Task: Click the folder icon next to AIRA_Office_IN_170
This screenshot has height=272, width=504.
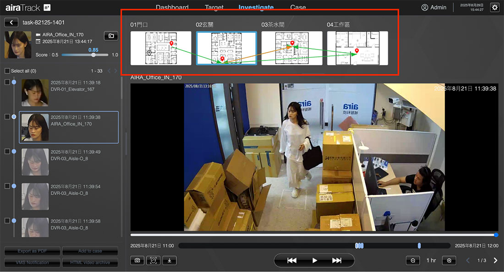Action: coord(111,36)
